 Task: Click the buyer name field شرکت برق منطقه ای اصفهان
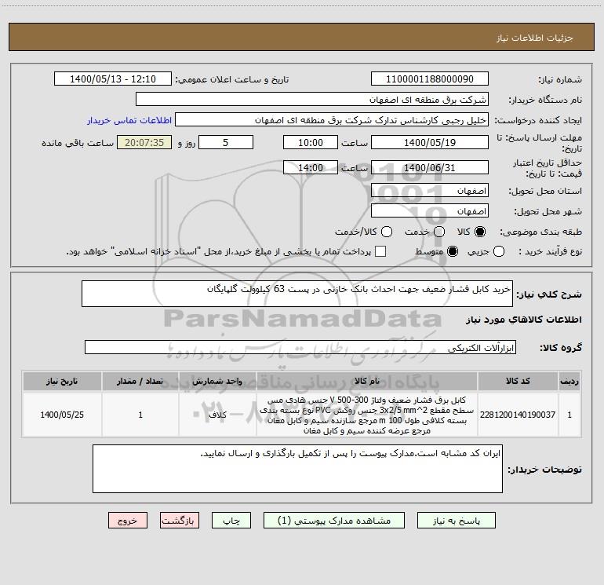point(312,99)
